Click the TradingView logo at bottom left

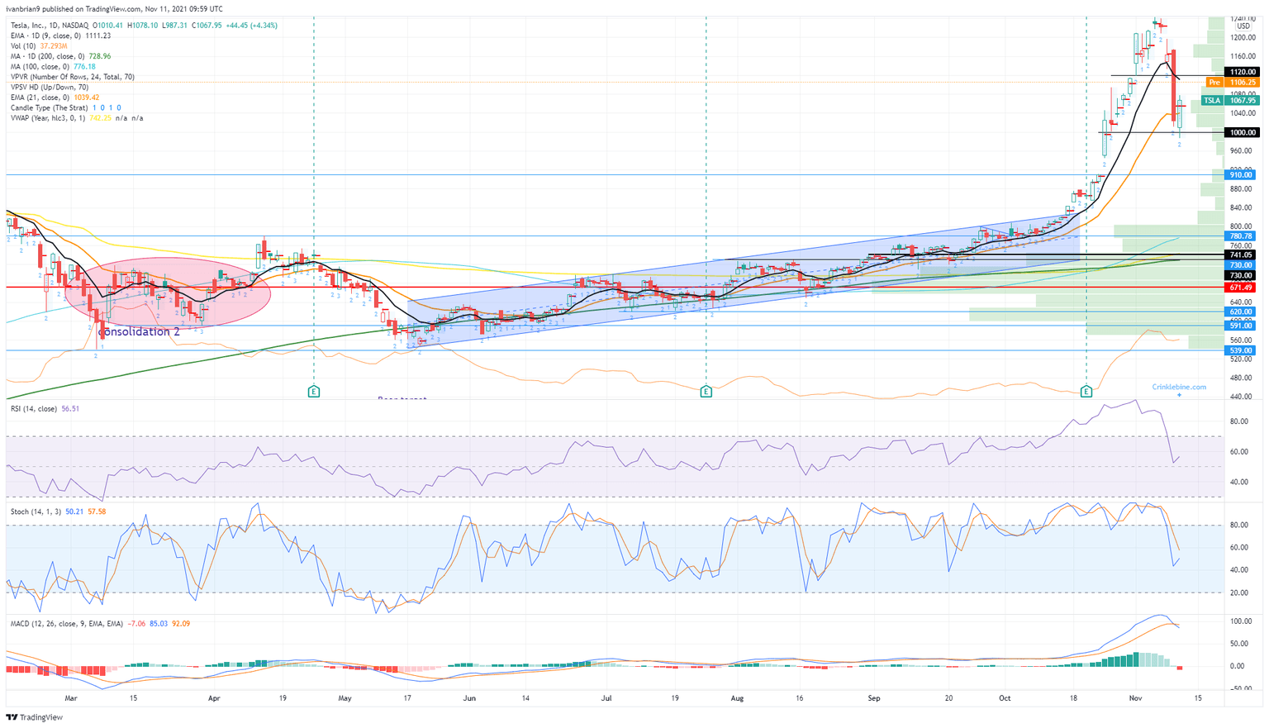click(35, 717)
